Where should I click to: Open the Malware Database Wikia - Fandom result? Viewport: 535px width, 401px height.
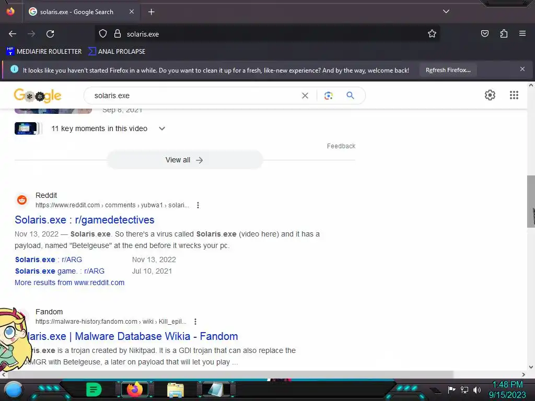(132, 336)
